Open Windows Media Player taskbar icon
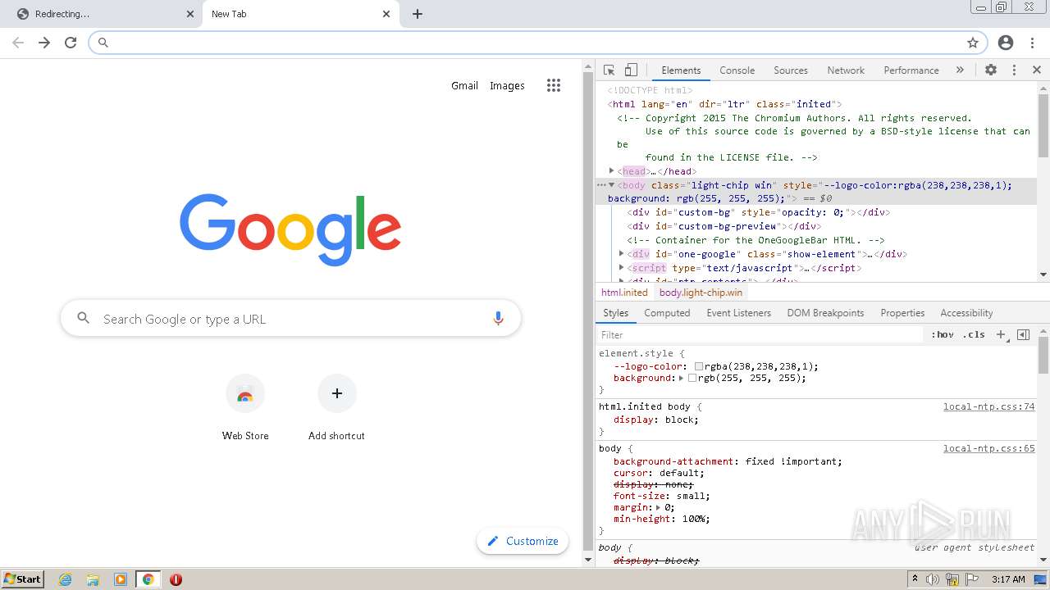This screenshot has width=1050, height=590. click(121, 579)
